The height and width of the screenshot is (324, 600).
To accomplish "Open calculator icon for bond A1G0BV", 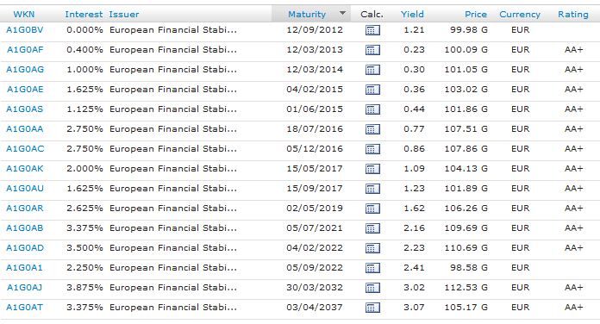I will tap(372, 30).
